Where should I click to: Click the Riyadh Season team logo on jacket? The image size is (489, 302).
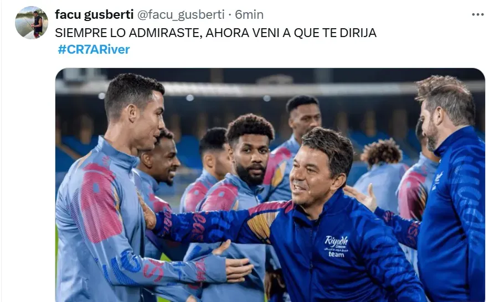tap(336, 246)
